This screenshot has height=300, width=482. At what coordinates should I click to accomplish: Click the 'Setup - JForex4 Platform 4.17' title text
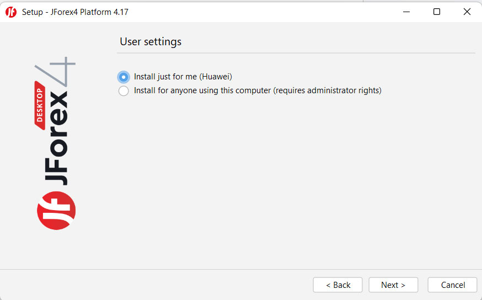tap(75, 12)
